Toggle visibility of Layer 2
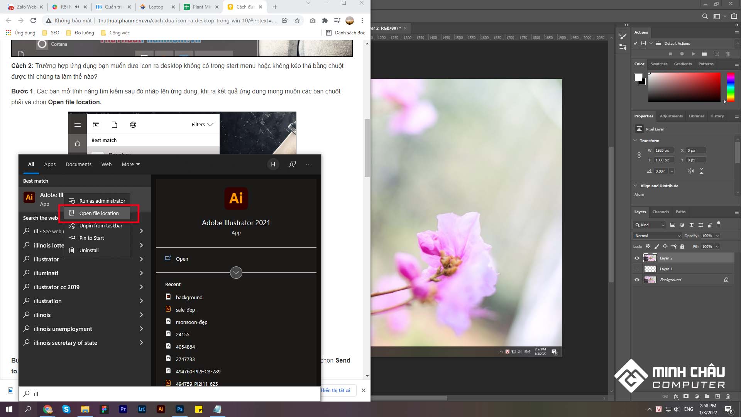 click(x=637, y=258)
